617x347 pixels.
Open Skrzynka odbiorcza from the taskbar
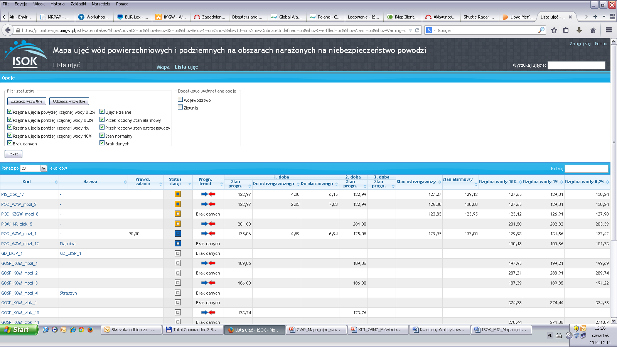click(131, 330)
